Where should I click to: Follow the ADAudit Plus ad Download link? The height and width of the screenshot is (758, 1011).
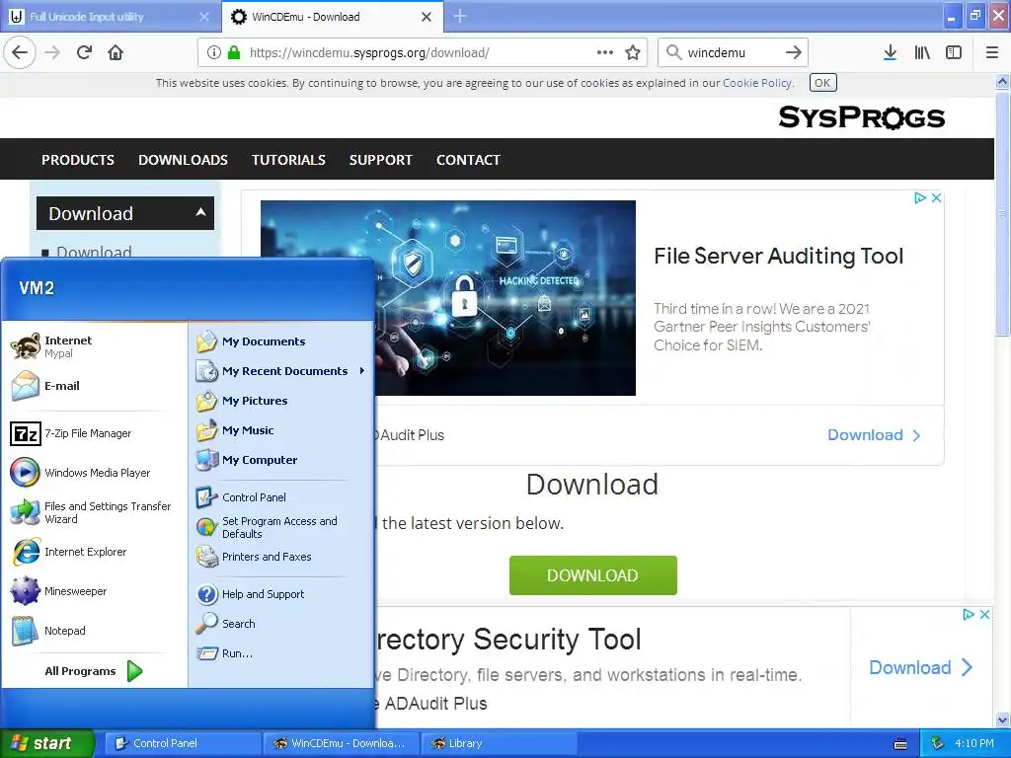point(874,435)
